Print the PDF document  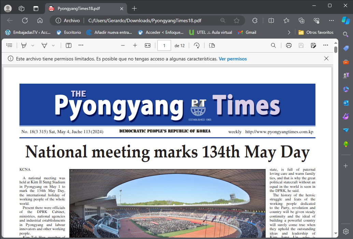point(288,45)
